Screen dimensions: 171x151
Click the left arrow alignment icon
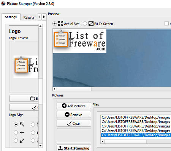[x=22, y=132]
